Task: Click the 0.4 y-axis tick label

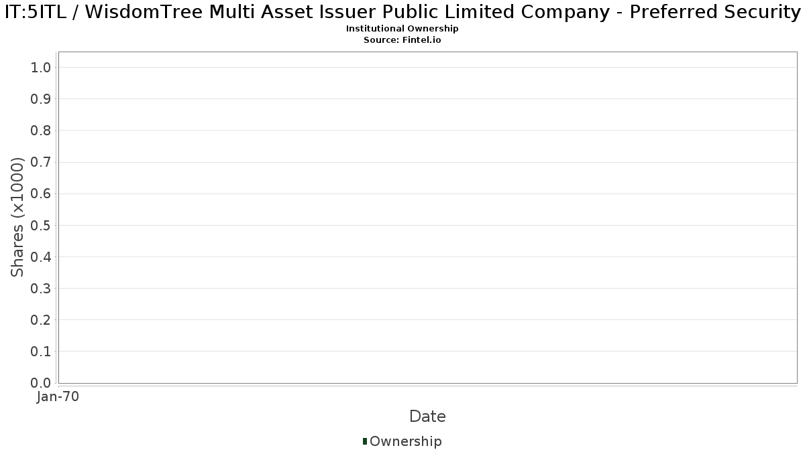Action: tap(41, 256)
